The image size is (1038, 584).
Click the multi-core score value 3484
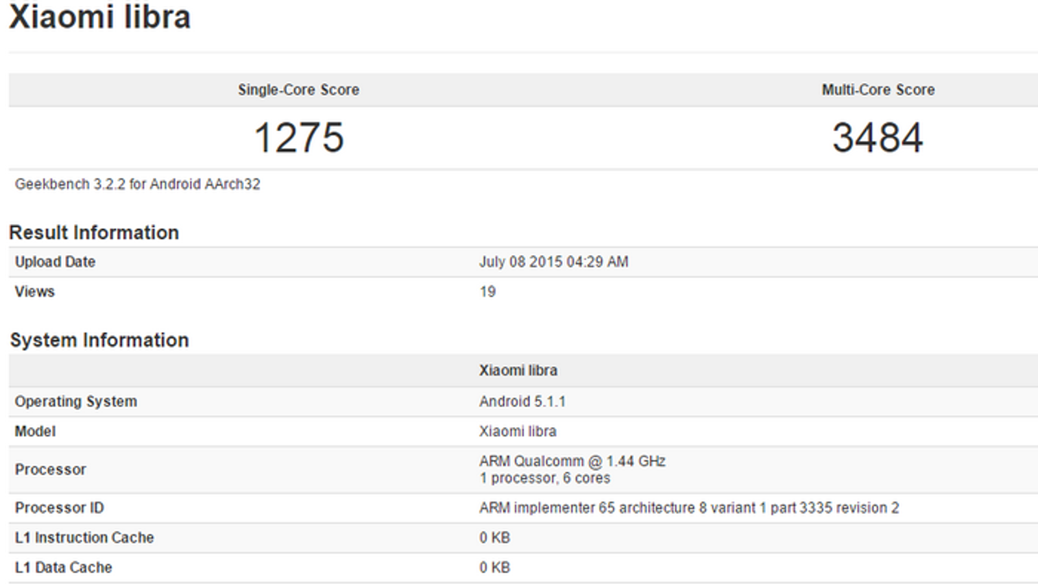[x=878, y=138]
